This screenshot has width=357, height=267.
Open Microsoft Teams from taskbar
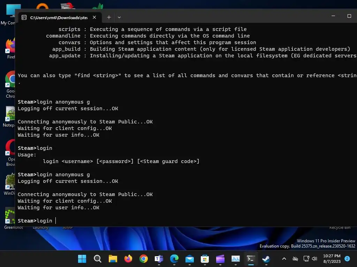click(x=159, y=259)
